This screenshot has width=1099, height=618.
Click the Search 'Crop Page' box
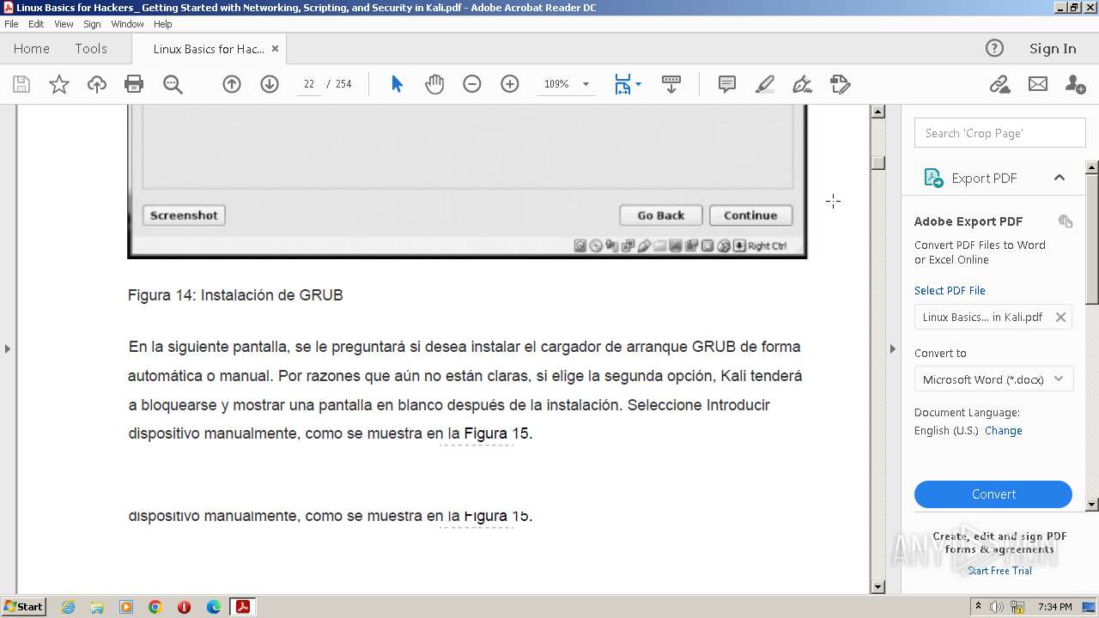[1000, 133]
